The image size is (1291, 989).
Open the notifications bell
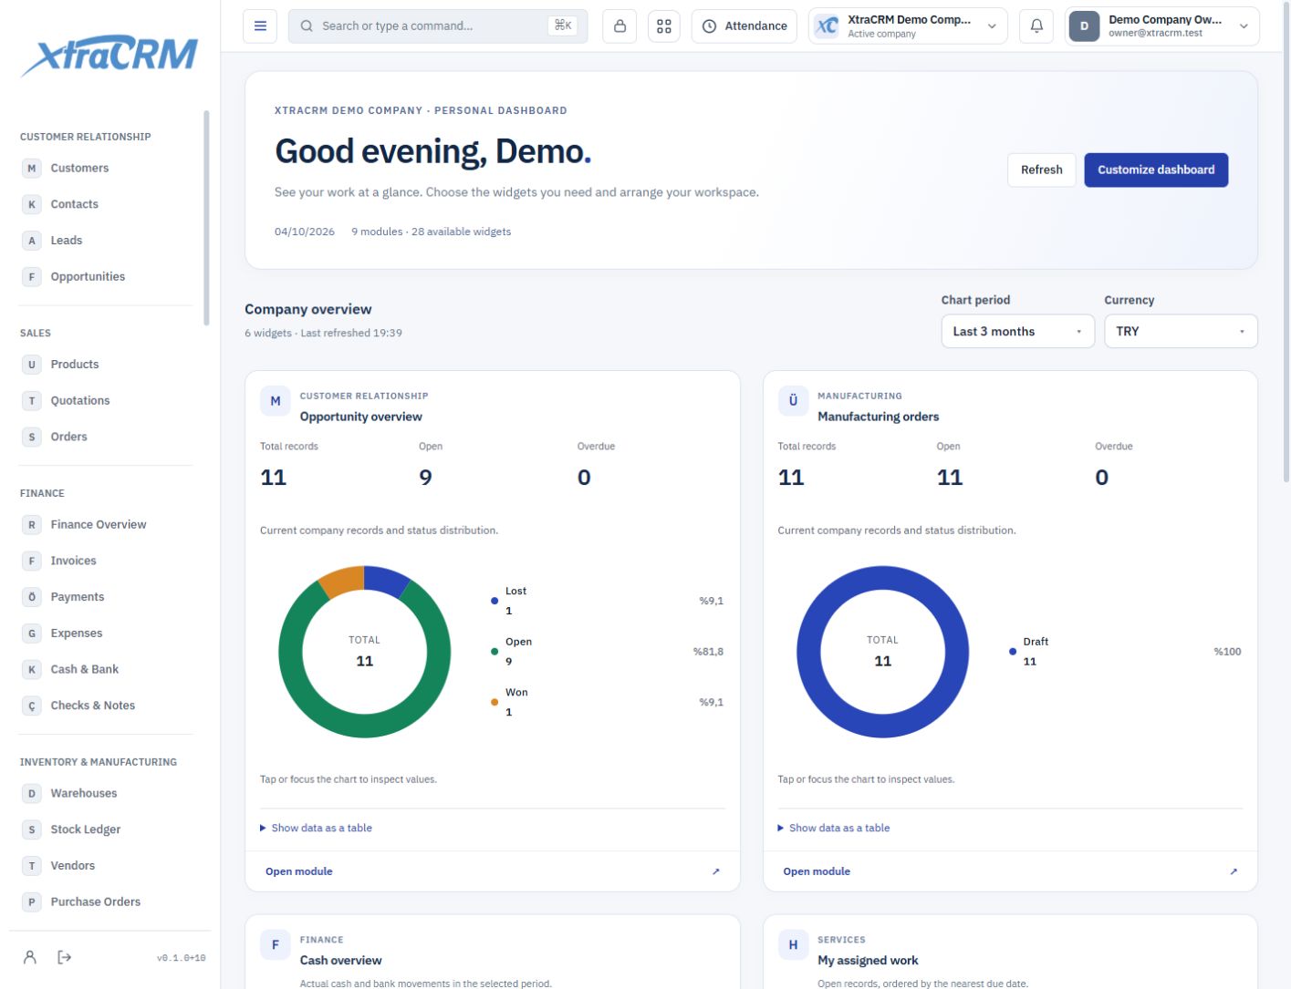tap(1036, 26)
